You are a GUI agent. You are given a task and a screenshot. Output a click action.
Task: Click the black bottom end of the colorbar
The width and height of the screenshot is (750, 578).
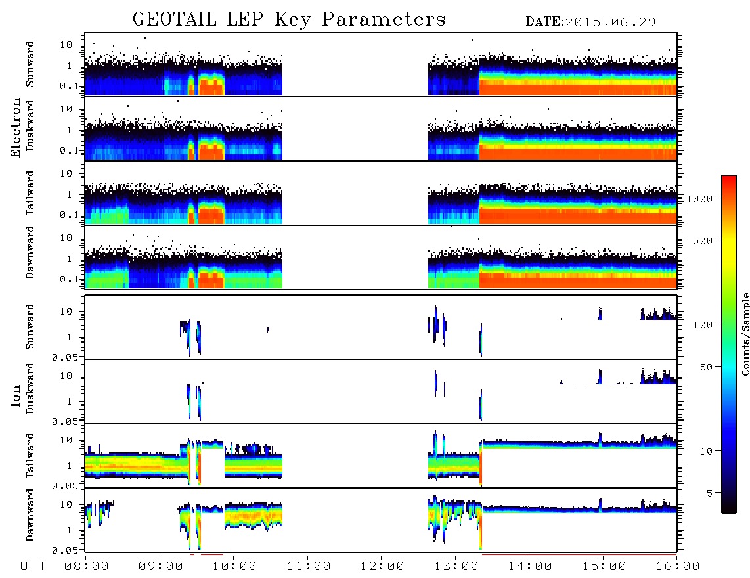[729, 507]
